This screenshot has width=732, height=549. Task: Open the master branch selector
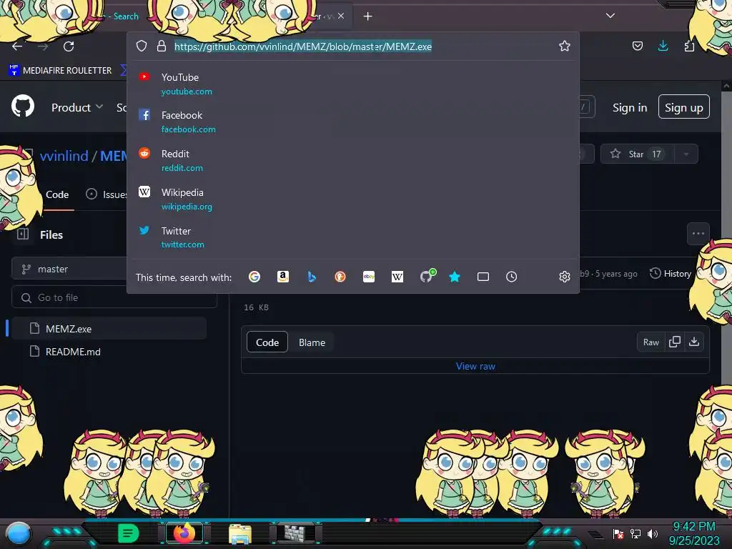point(69,269)
